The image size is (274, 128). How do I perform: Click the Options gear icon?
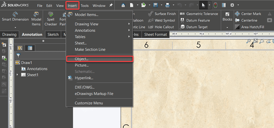point(232,5)
